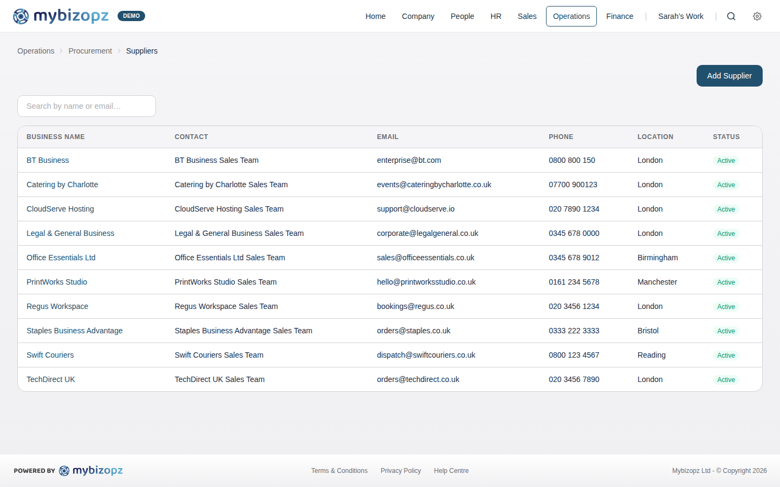Click phone number 0800 800 150

[x=572, y=160]
